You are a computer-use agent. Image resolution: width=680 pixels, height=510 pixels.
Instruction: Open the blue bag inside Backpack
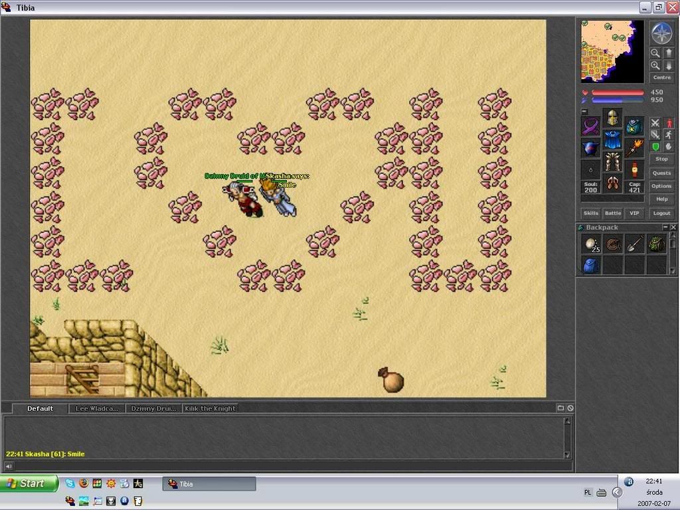pos(591,265)
